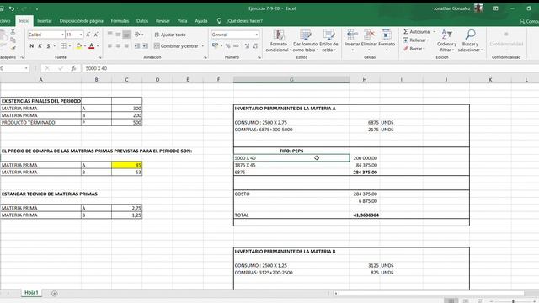539x303 pixels.
Task: Toggle Ajustar texto wrap option
Action: coord(170,35)
